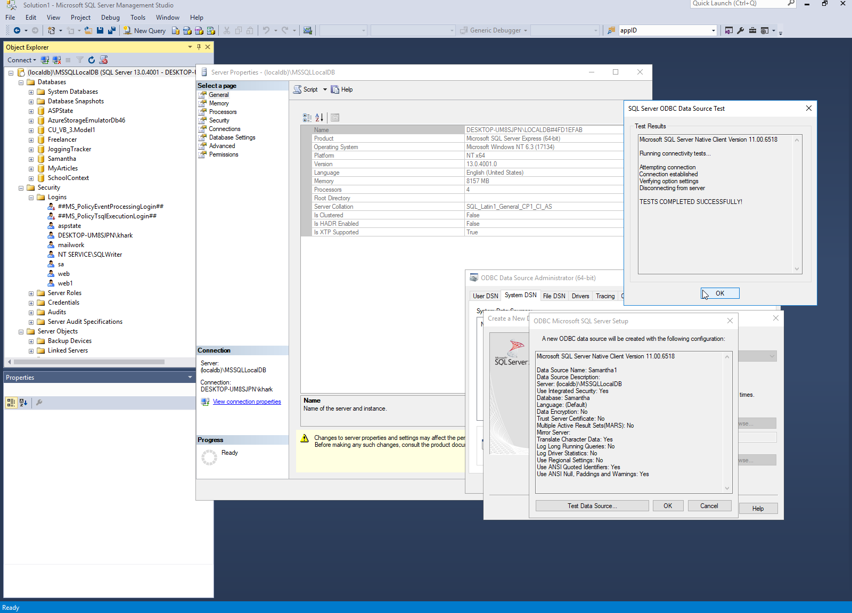Expand the System Databases node
852x613 pixels.
[x=31, y=92]
